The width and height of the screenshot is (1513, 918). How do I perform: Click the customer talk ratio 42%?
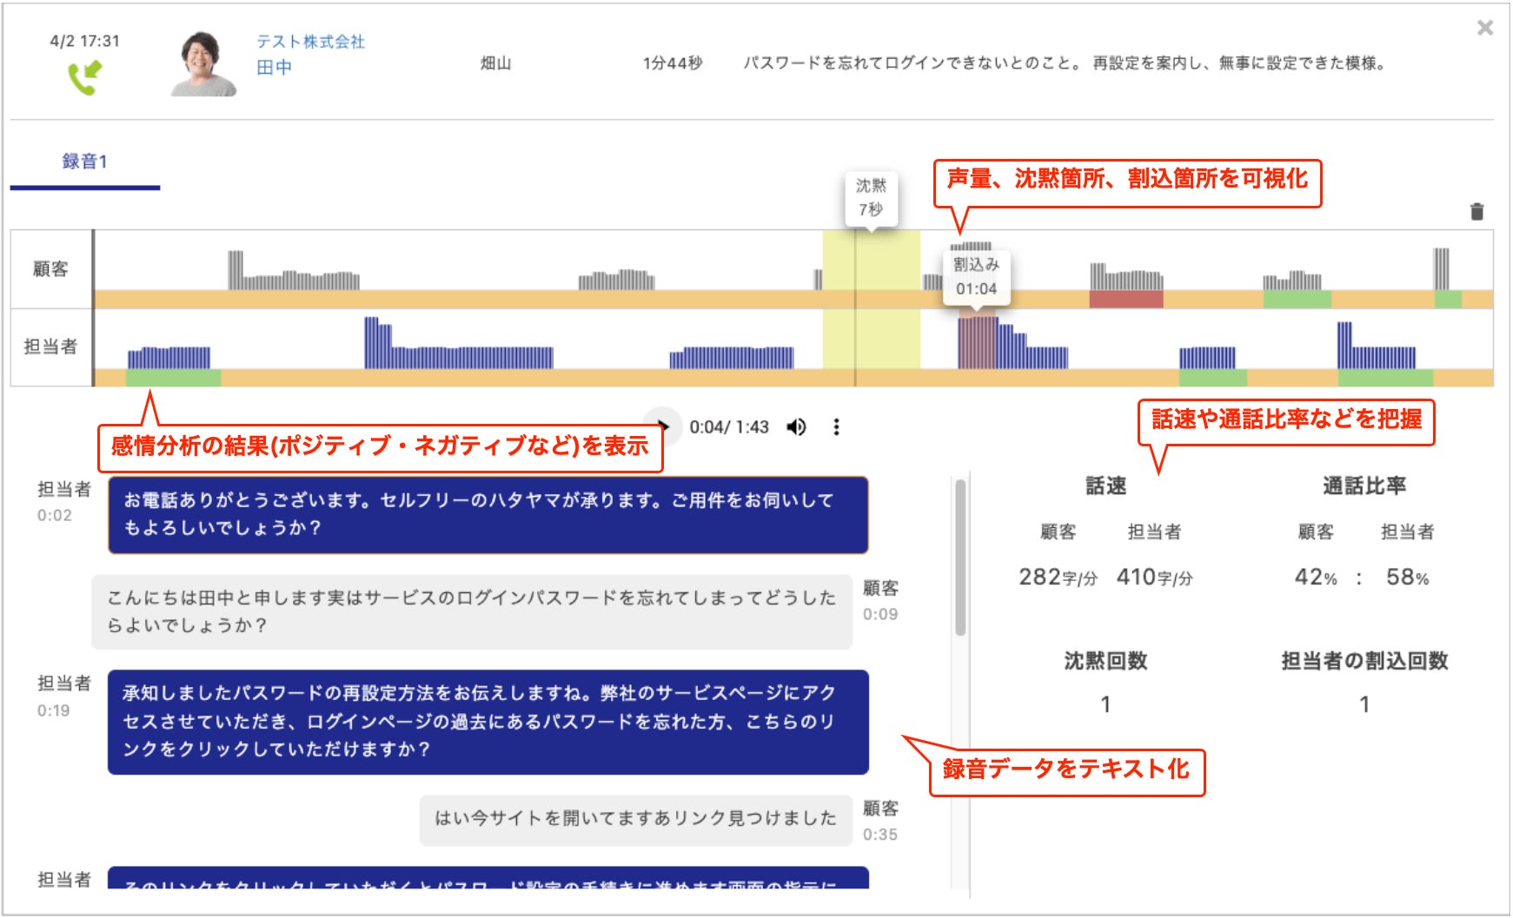[x=1316, y=578]
